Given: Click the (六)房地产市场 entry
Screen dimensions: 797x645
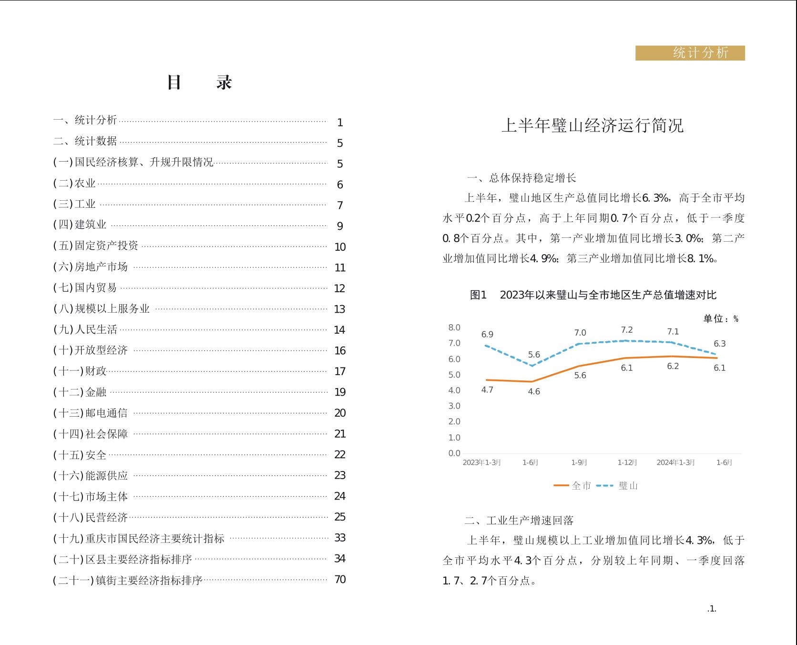Looking at the screenshot, I should [199, 266].
